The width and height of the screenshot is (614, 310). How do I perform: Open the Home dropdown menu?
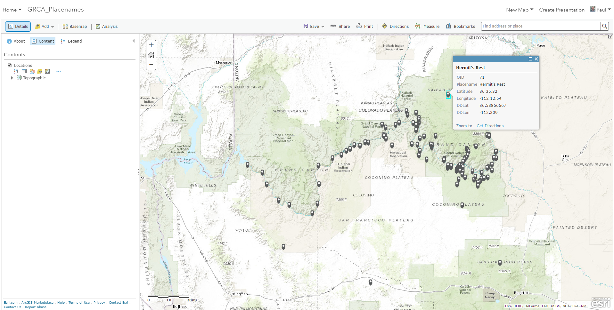coord(12,10)
